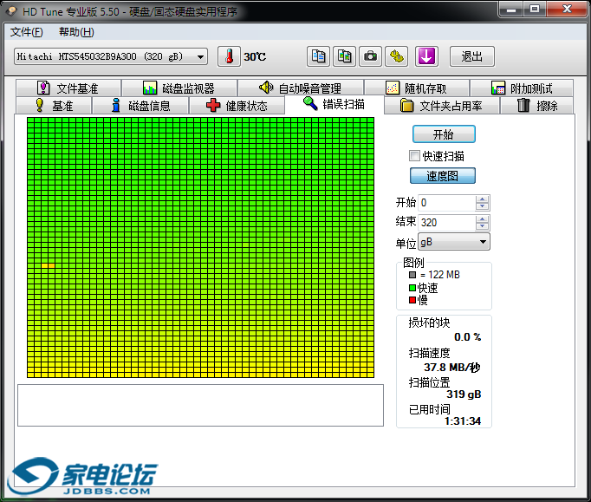The image size is (591, 502).
Task: Switch to the 磁盘监视器 tab
Action: (x=179, y=88)
